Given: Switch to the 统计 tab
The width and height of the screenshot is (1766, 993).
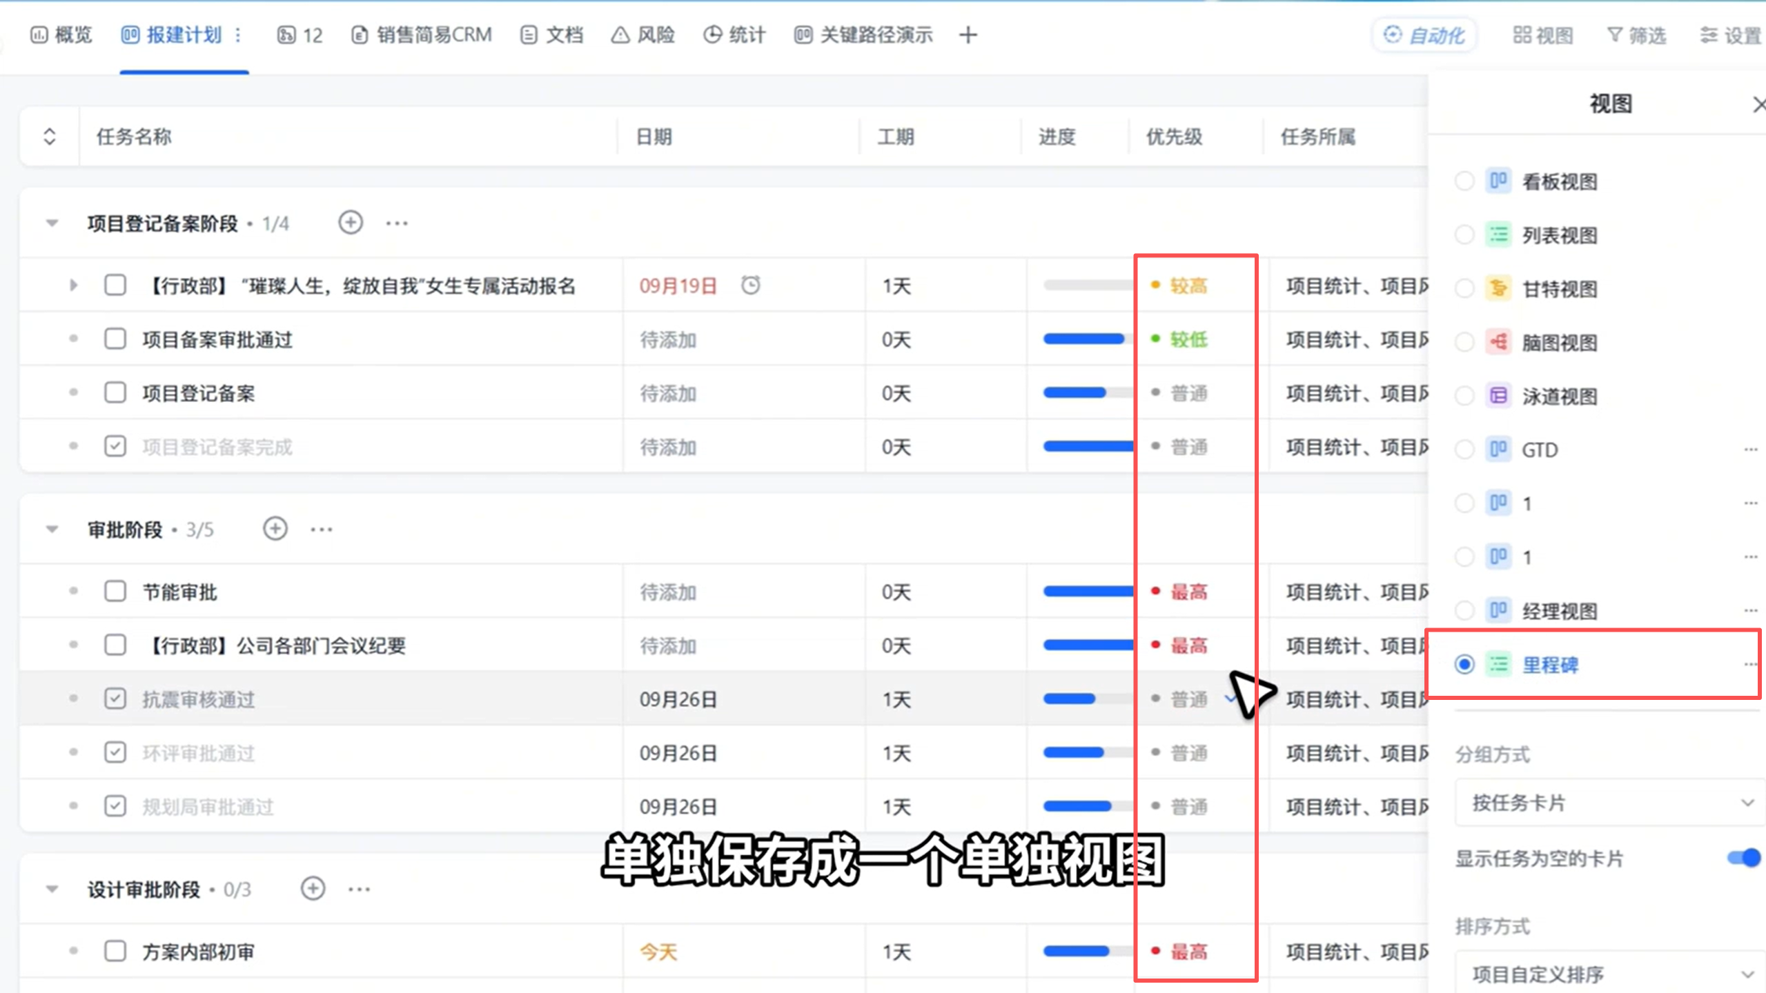Looking at the screenshot, I should coord(734,35).
